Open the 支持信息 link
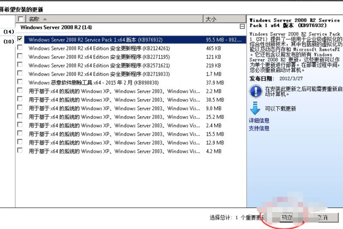343x229 pixels. point(259,128)
